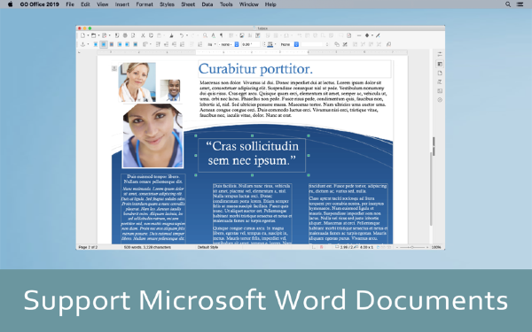Click the Find and Replace magnifier icon

[206, 35]
